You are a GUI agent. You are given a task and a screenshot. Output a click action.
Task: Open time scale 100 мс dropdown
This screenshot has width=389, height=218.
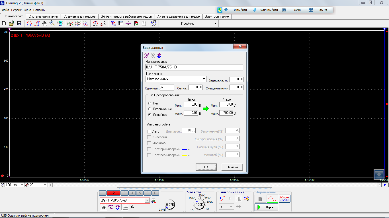(21, 185)
